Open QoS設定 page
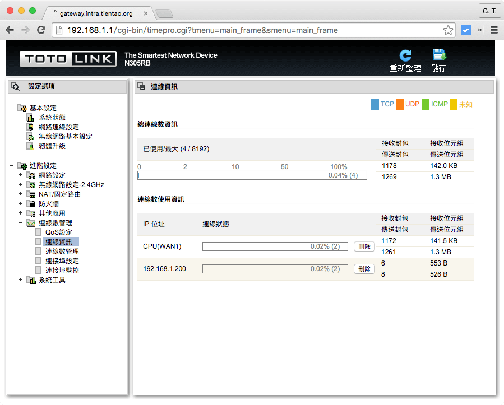Screen dimensions: 504x405 click(58, 232)
